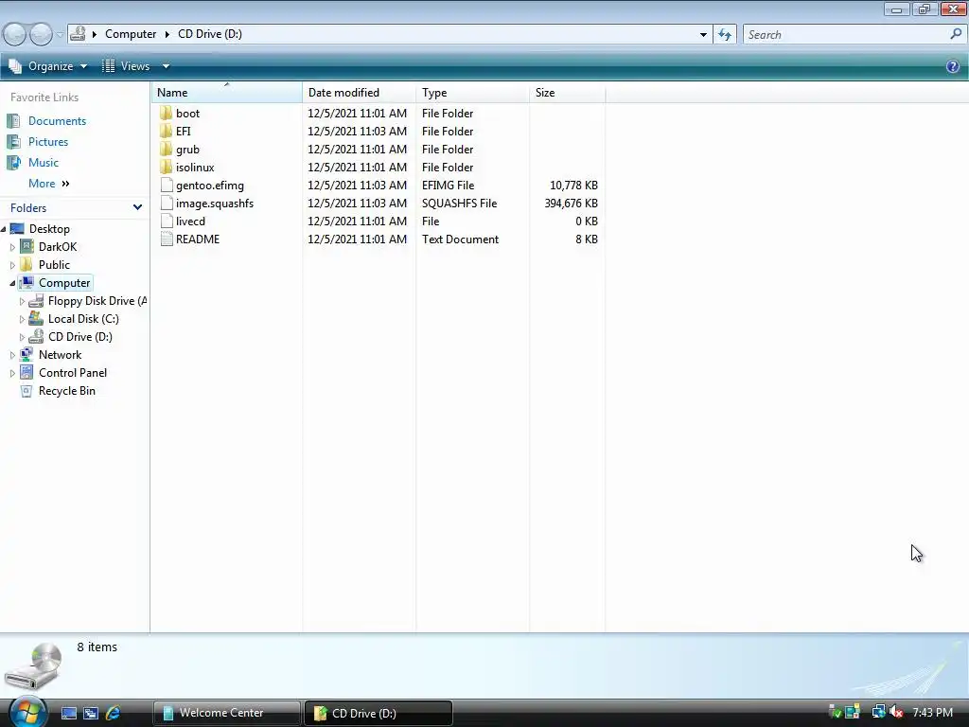The height and width of the screenshot is (727, 969).
Task: Click the Local Disk (C:) drive icon
Action: pos(37,318)
